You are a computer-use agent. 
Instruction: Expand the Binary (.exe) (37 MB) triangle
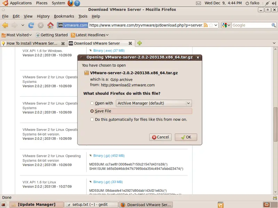click(x=90, y=51)
